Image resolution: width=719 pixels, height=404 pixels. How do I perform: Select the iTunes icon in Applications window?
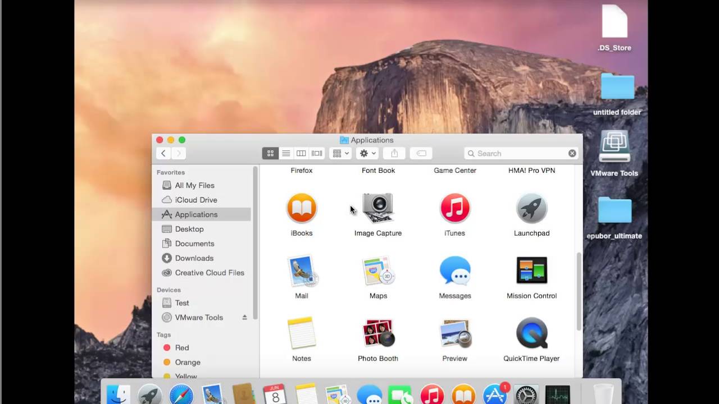[455, 208]
